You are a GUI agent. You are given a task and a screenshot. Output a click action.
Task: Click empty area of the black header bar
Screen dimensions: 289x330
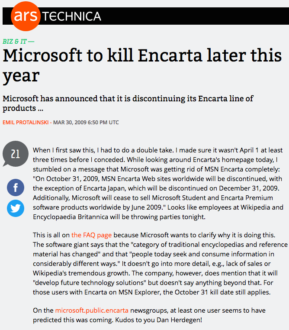pyautogui.click(x=195, y=16)
